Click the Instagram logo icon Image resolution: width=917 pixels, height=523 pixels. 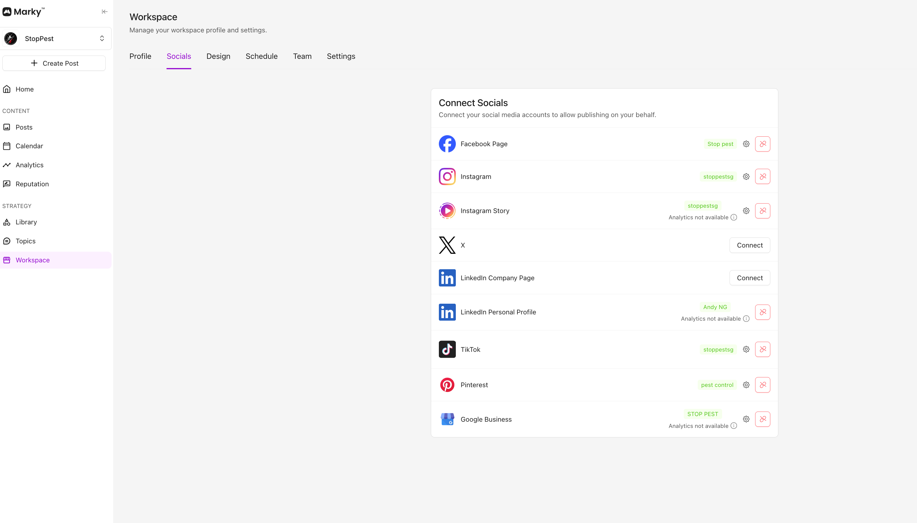click(x=447, y=177)
